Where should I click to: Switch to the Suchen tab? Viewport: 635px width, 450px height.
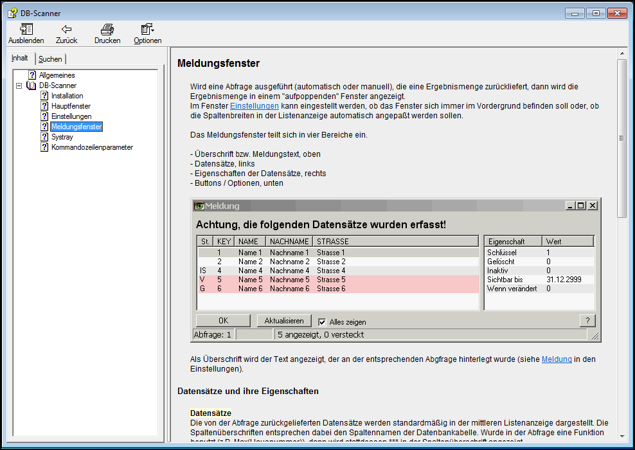tap(50, 59)
